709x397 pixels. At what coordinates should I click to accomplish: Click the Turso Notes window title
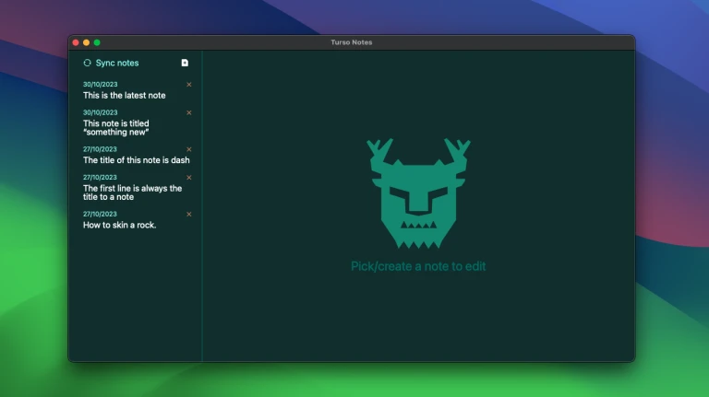[352, 42]
